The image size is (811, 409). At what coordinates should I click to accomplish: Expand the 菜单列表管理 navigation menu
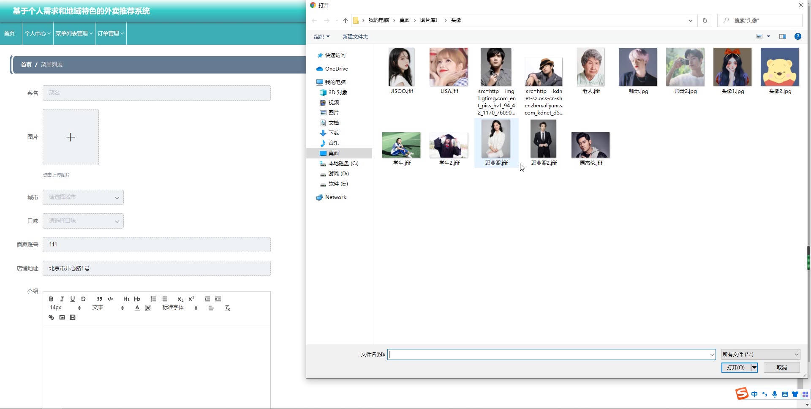pos(74,33)
